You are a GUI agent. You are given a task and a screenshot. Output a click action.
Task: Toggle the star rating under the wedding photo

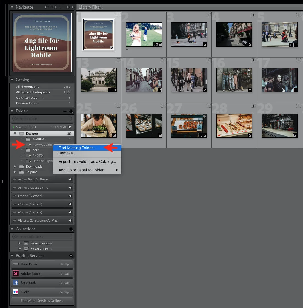[127, 49]
